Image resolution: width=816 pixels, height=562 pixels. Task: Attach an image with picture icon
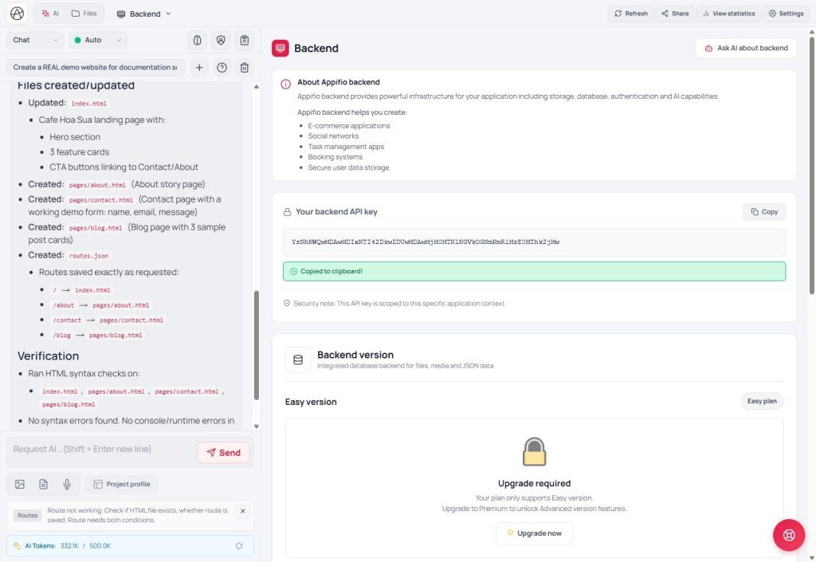tap(20, 485)
